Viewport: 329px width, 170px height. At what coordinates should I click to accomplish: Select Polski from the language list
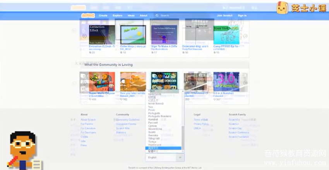coord(163,110)
